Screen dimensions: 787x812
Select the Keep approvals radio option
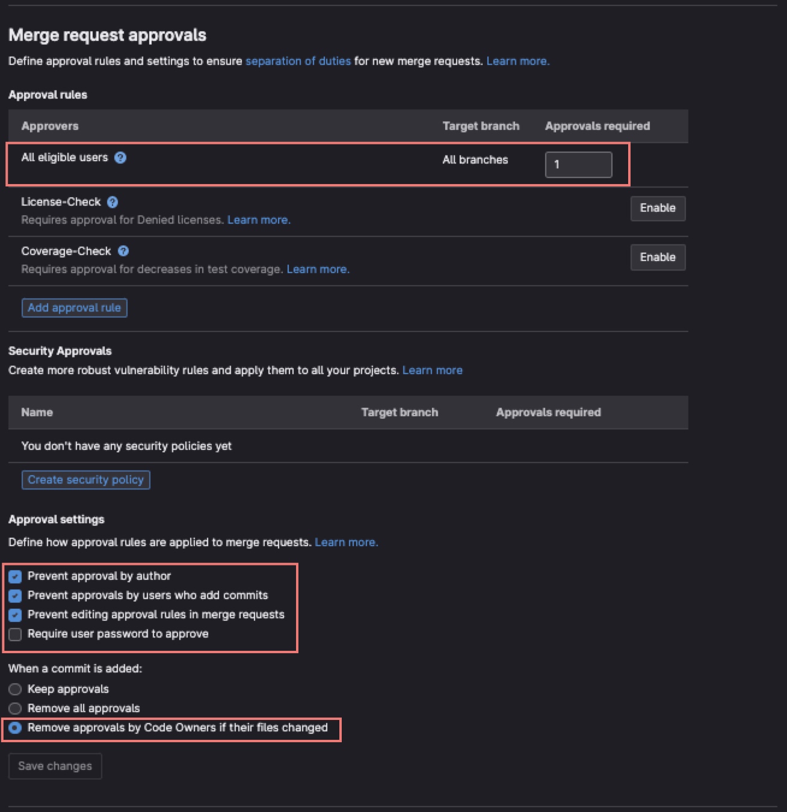click(x=15, y=689)
